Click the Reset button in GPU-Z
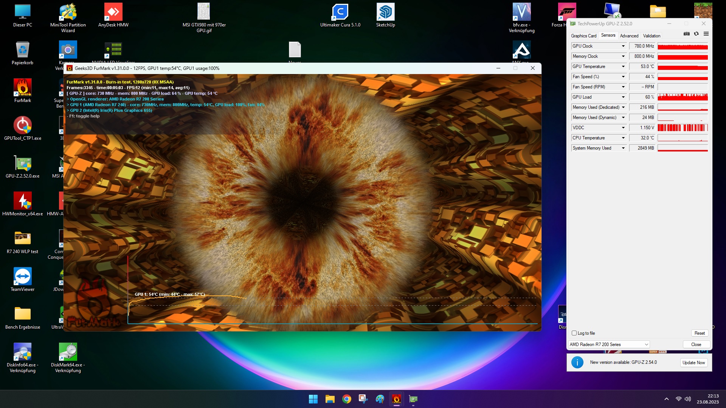Viewport: 726px width, 408px height. tap(700, 333)
